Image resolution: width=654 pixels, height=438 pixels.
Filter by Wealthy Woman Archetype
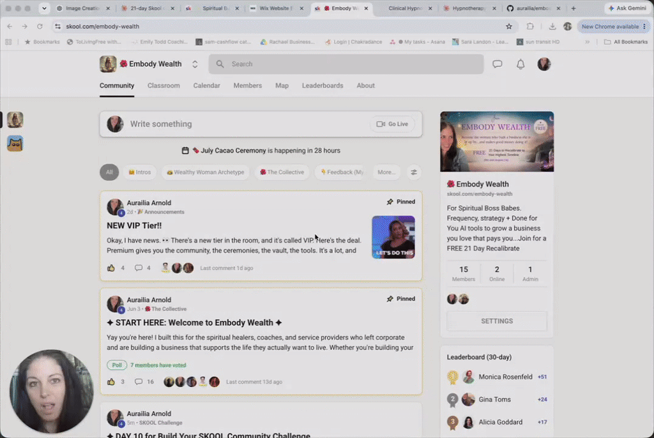point(206,172)
